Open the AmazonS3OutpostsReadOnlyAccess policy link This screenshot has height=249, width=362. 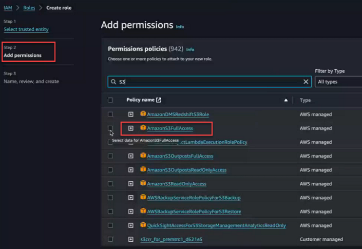click(x=187, y=170)
